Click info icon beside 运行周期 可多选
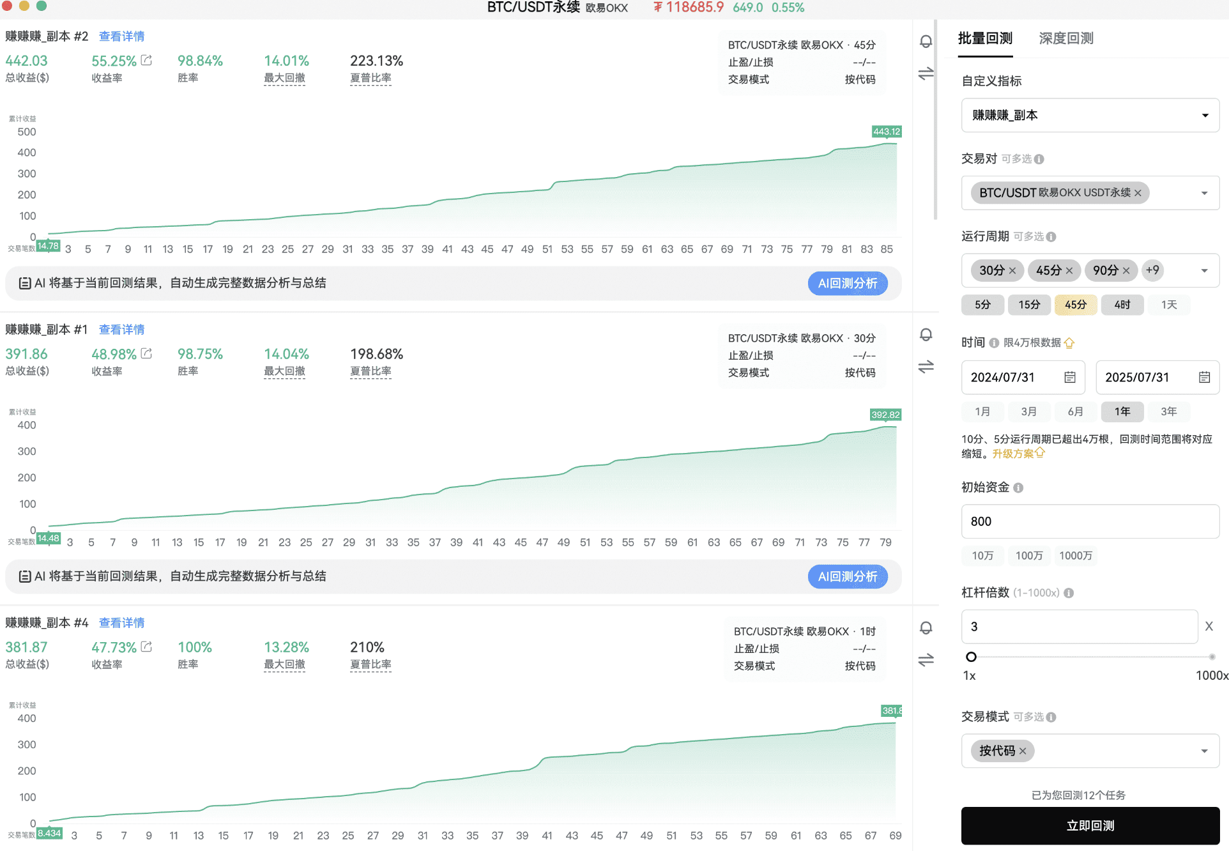1229x851 pixels. click(1051, 237)
